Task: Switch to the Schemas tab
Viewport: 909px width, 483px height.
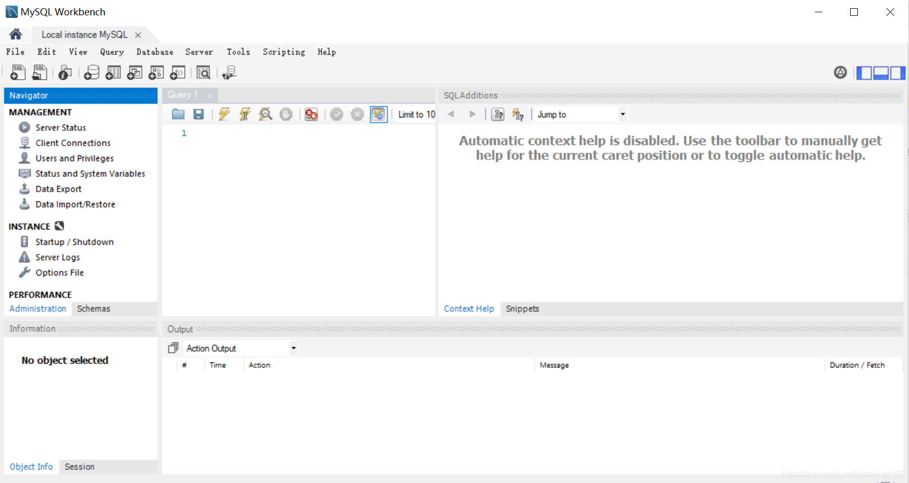Action: (94, 309)
